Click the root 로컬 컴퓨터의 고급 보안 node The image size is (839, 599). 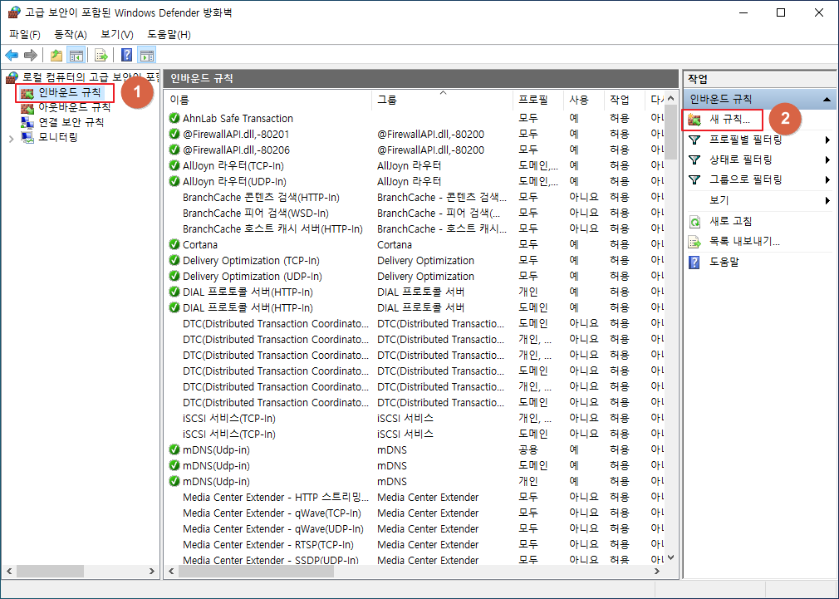coord(90,77)
